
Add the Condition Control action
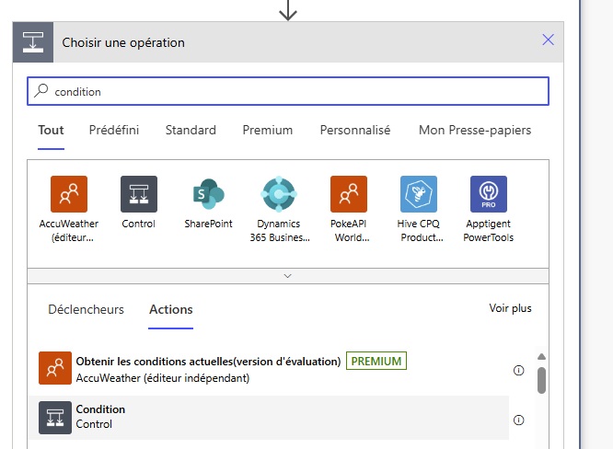coord(100,417)
